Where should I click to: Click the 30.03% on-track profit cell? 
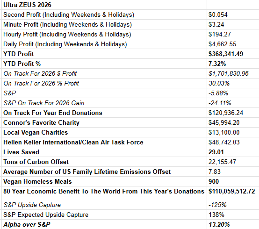[x=233, y=83]
